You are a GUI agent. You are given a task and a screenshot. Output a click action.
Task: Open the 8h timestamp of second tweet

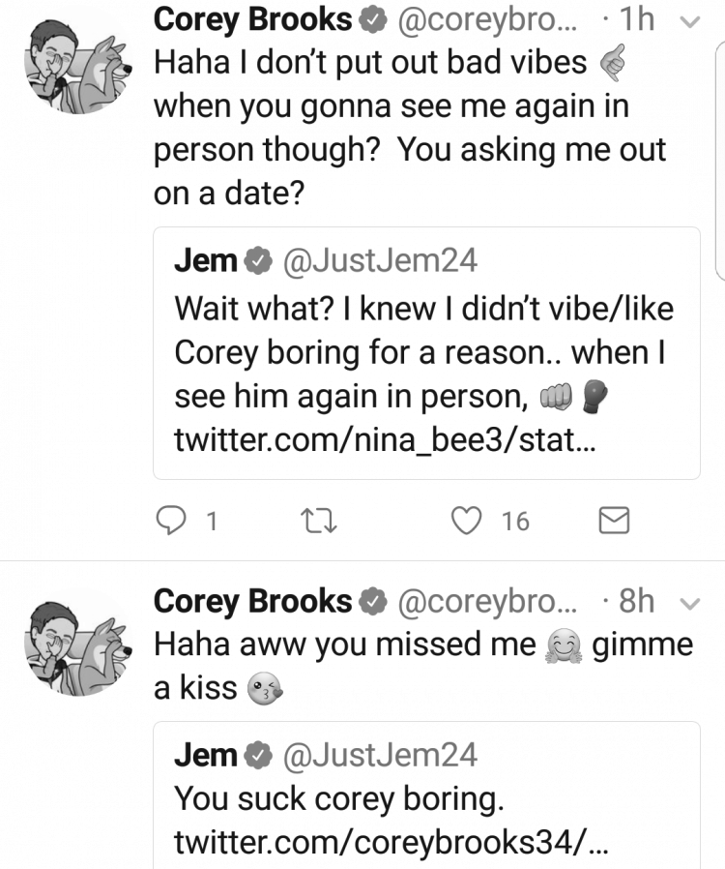636,601
